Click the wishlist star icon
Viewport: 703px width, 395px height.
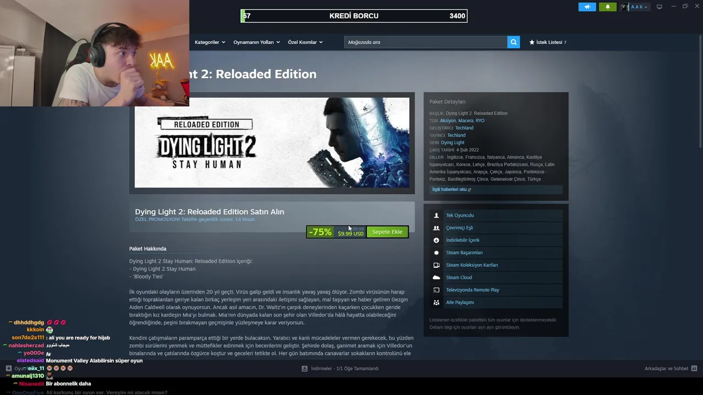(532, 42)
